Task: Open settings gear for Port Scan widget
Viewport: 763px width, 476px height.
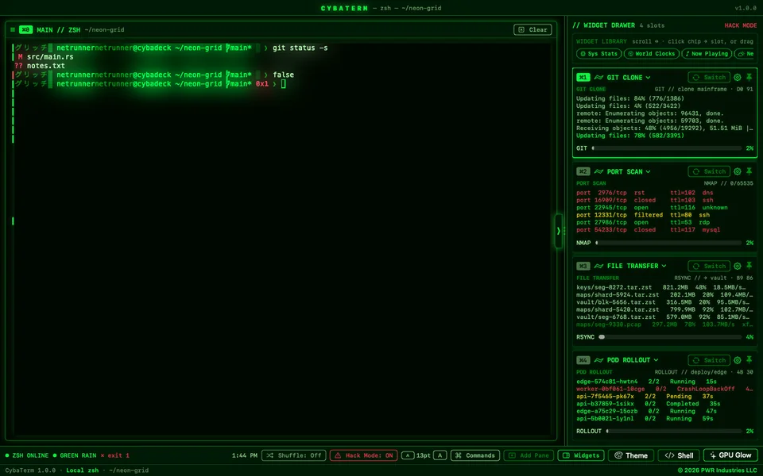Action: [x=738, y=171]
